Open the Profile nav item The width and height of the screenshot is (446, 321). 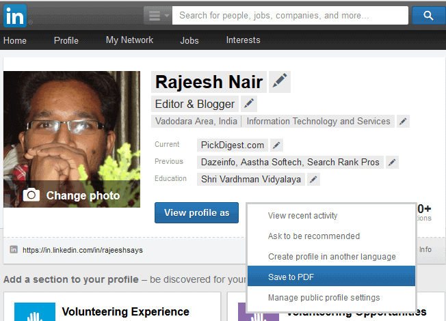[66, 40]
